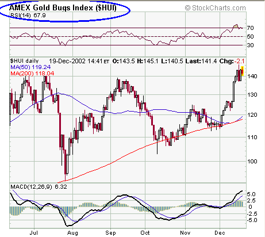265x237 pixels.
Task: Click the Oct month axis label
Action: coord(145,233)
